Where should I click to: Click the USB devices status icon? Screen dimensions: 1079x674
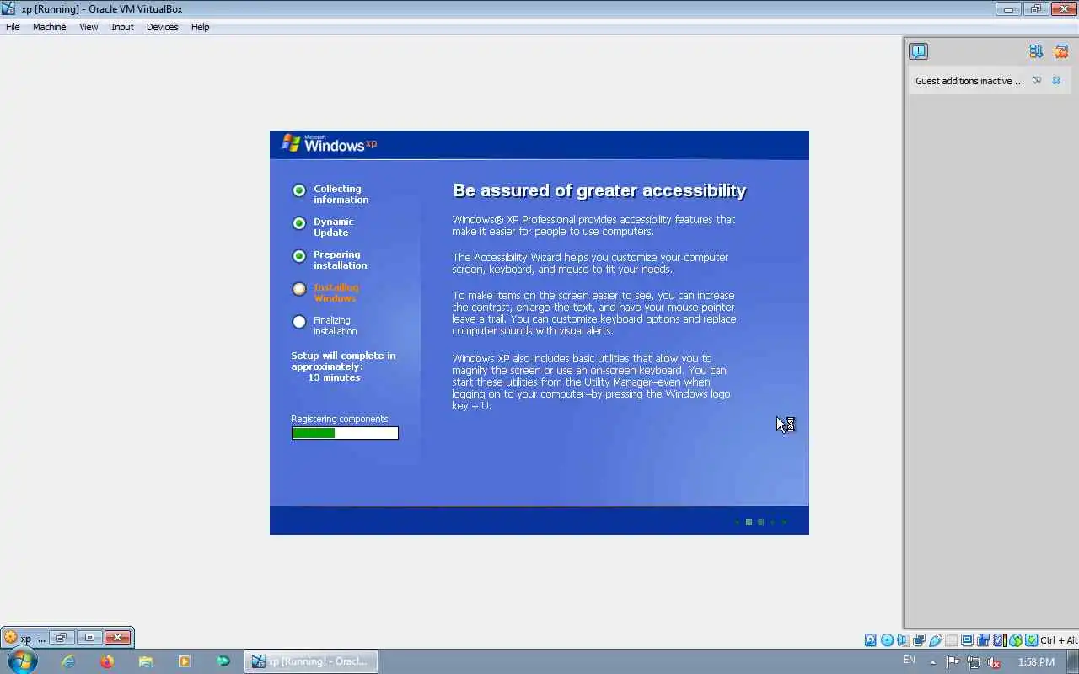pos(935,640)
